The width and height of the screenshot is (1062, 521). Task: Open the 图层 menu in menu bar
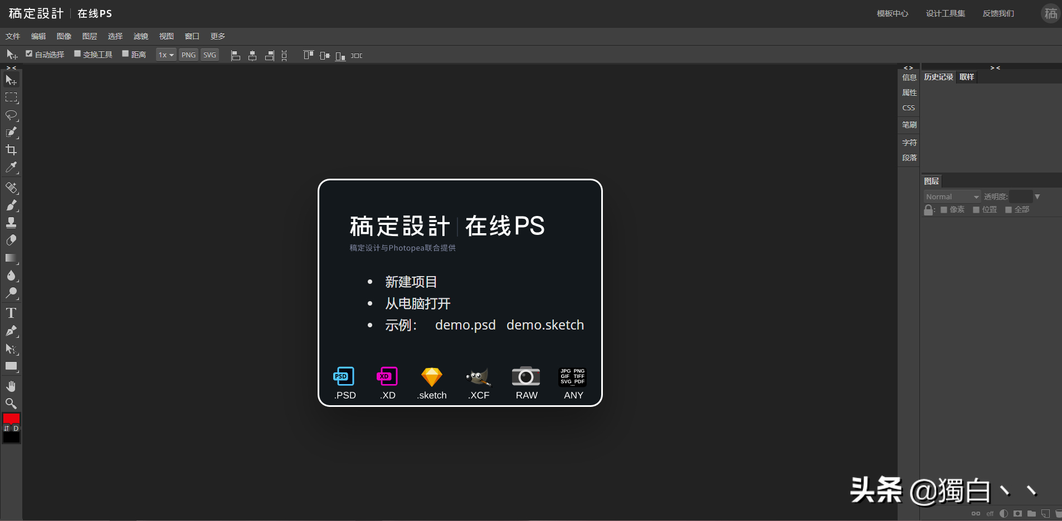[x=90, y=36]
